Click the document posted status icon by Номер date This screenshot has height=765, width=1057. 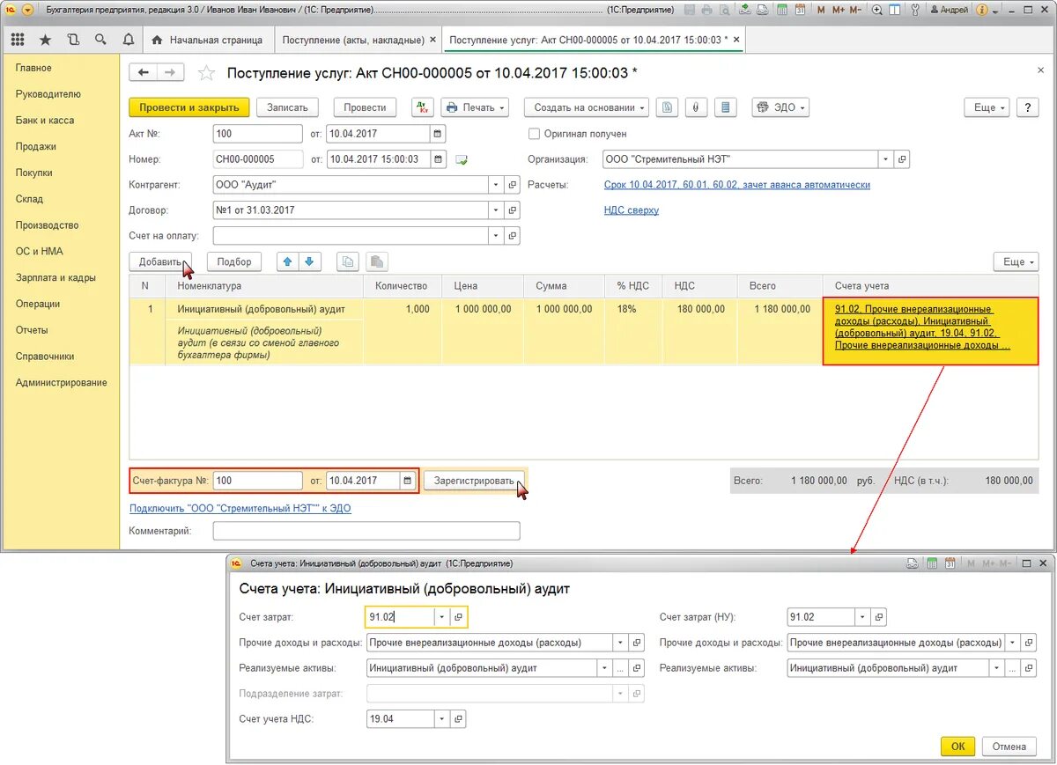(x=462, y=160)
